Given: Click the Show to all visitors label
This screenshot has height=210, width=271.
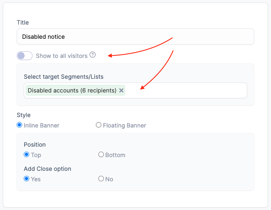Looking at the screenshot, I should pos(62,56).
